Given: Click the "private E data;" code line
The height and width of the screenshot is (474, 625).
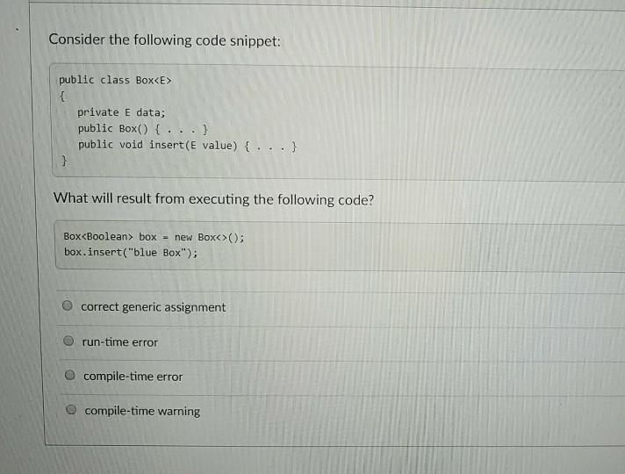Looking at the screenshot, I should coord(121,113).
